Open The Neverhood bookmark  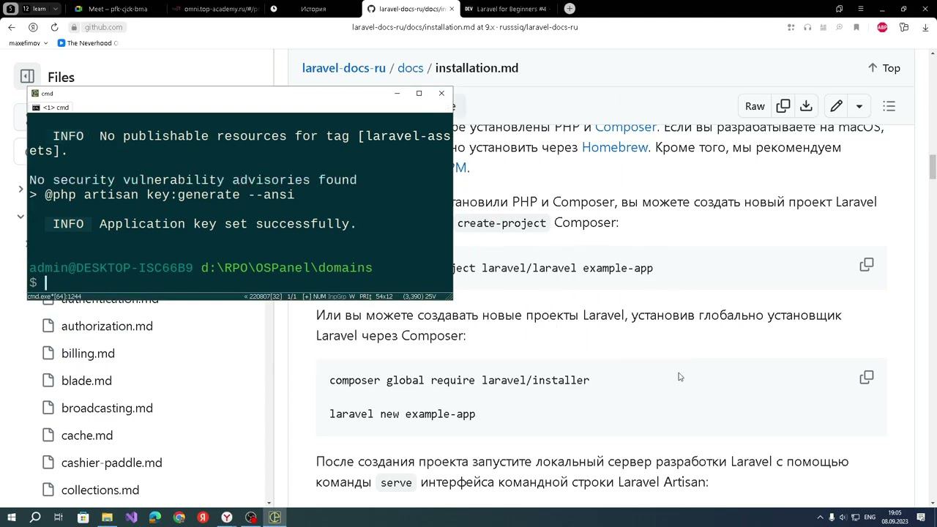click(x=87, y=43)
